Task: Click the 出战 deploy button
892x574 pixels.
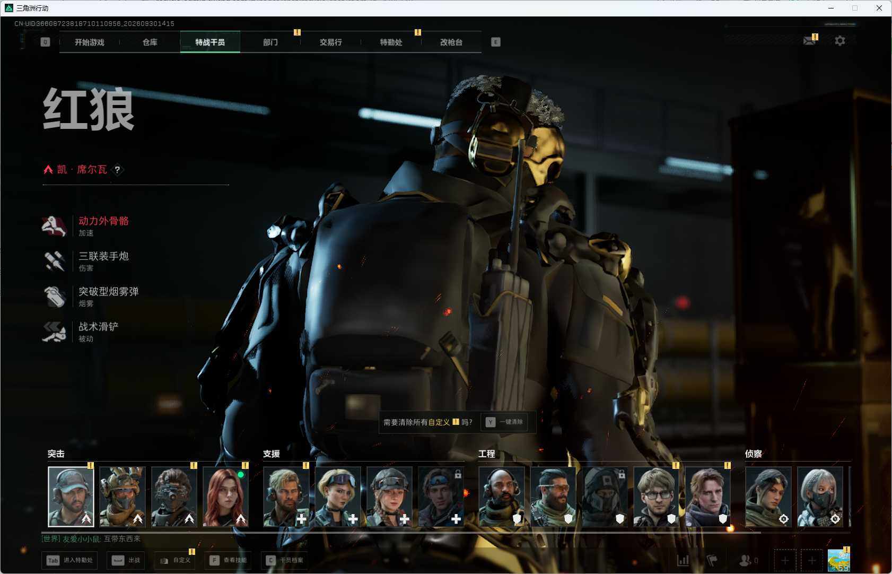Action: point(126,560)
